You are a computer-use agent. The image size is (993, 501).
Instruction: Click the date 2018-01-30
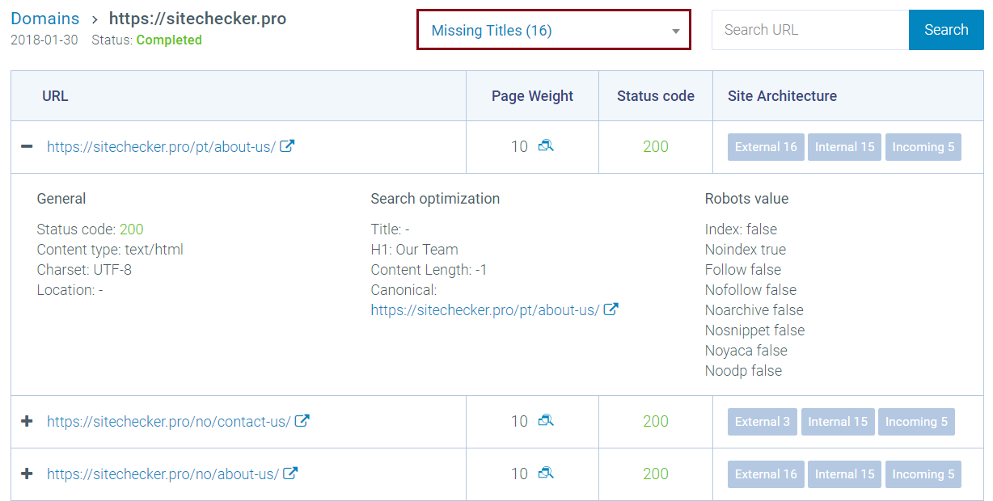(44, 40)
